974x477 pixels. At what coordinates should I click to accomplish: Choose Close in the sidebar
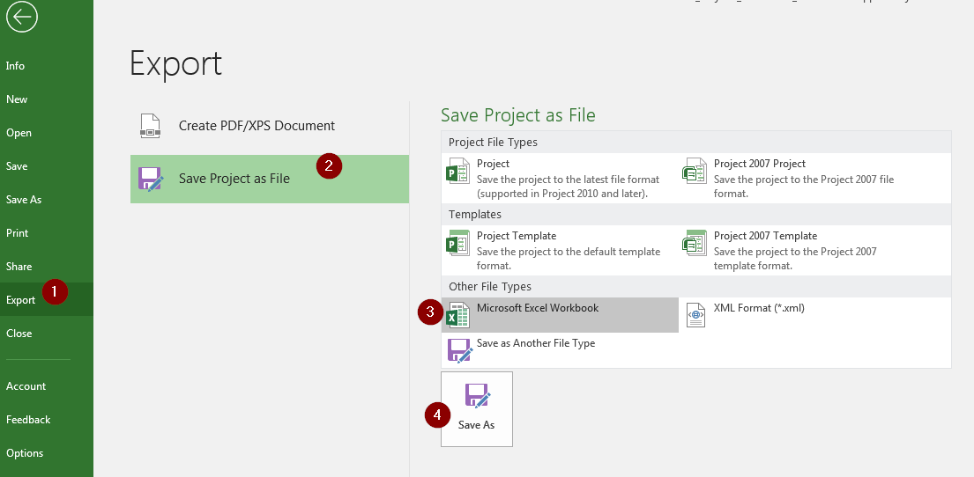pyautogui.click(x=47, y=333)
